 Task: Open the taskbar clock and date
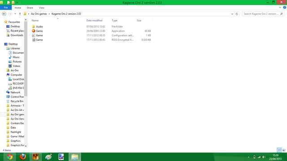[275, 157]
